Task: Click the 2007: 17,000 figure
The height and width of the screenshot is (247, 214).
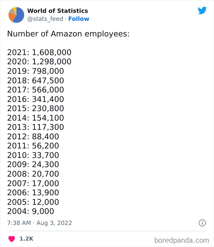Action: coord(33,183)
